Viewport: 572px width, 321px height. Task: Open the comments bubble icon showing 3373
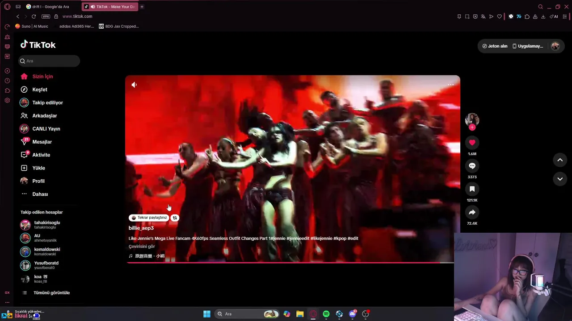click(x=472, y=166)
